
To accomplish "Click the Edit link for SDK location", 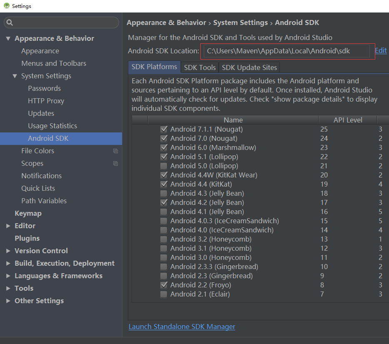I will pos(381,50).
